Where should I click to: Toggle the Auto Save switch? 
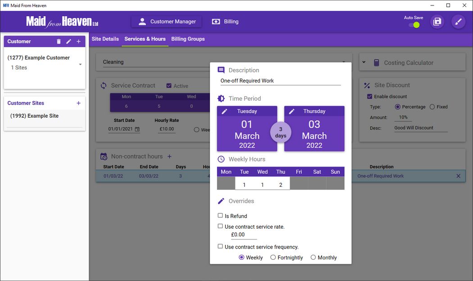(414, 25)
